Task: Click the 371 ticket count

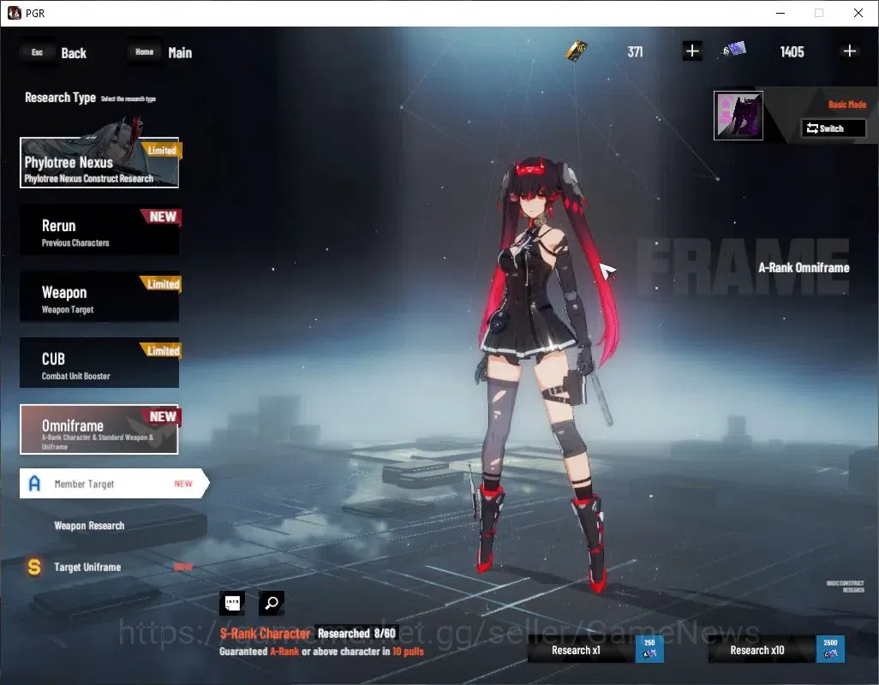Action: pos(635,52)
